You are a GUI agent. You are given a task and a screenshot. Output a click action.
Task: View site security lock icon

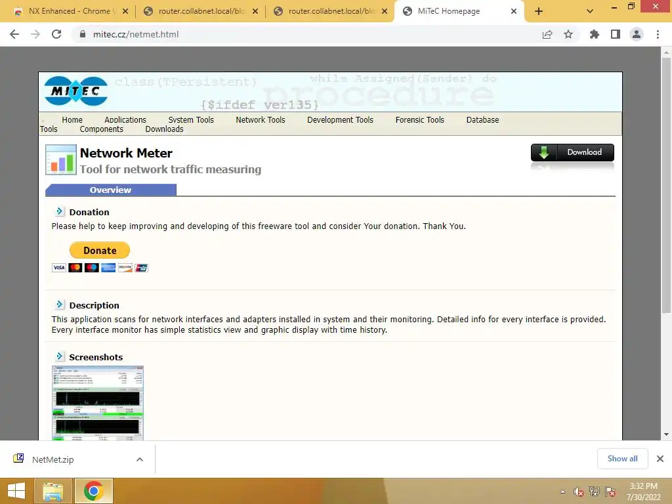tap(82, 34)
